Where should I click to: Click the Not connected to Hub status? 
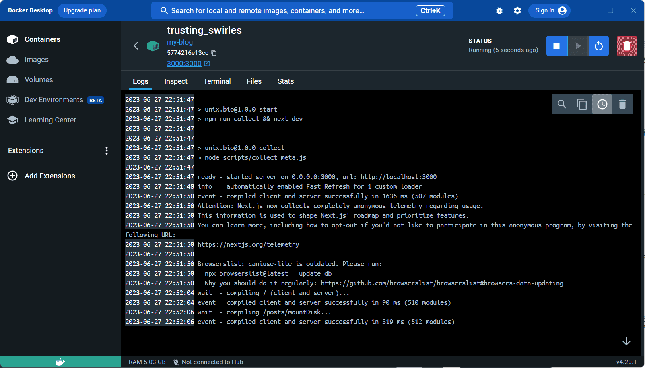click(x=208, y=362)
